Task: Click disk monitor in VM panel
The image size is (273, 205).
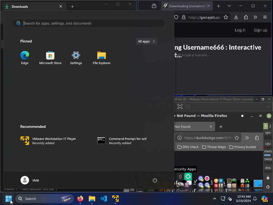Action: [268, 168]
